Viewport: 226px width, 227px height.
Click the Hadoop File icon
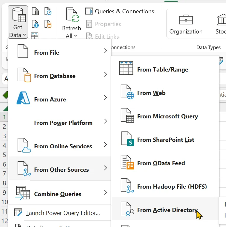(127, 185)
